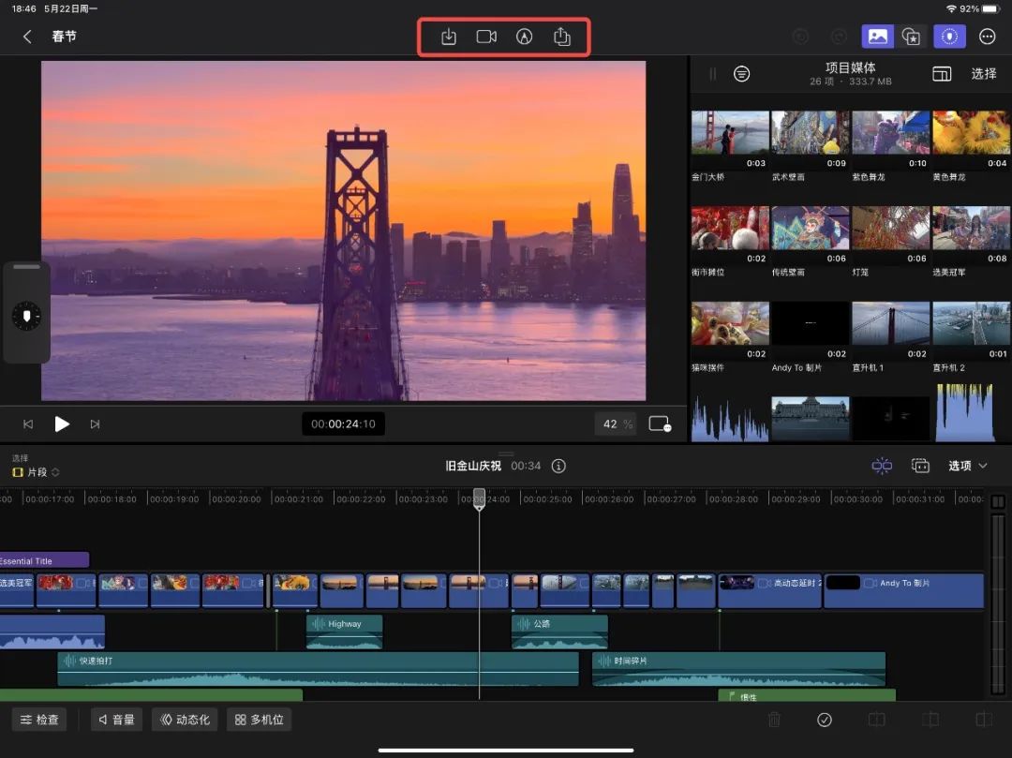Expand the 选项 dropdown
The width and height of the screenshot is (1012, 758).
(x=967, y=466)
